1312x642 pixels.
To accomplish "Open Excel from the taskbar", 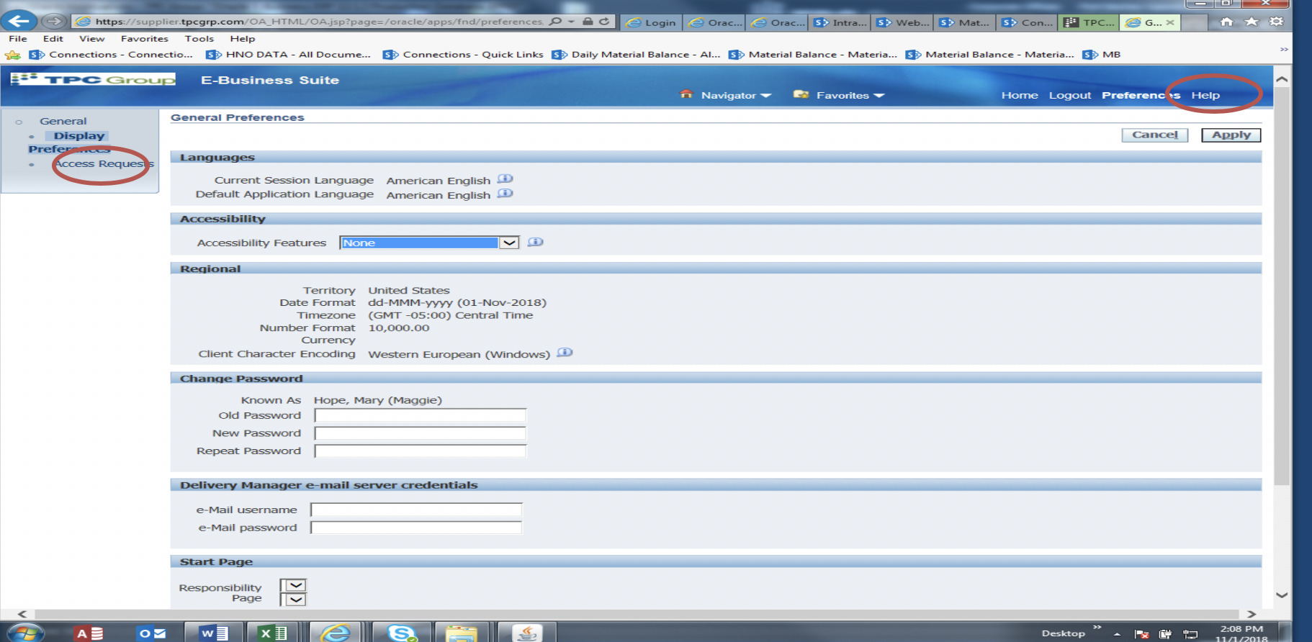I will click(273, 633).
